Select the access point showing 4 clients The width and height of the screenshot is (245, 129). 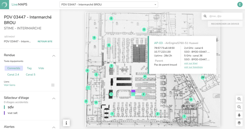coord(145,77)
